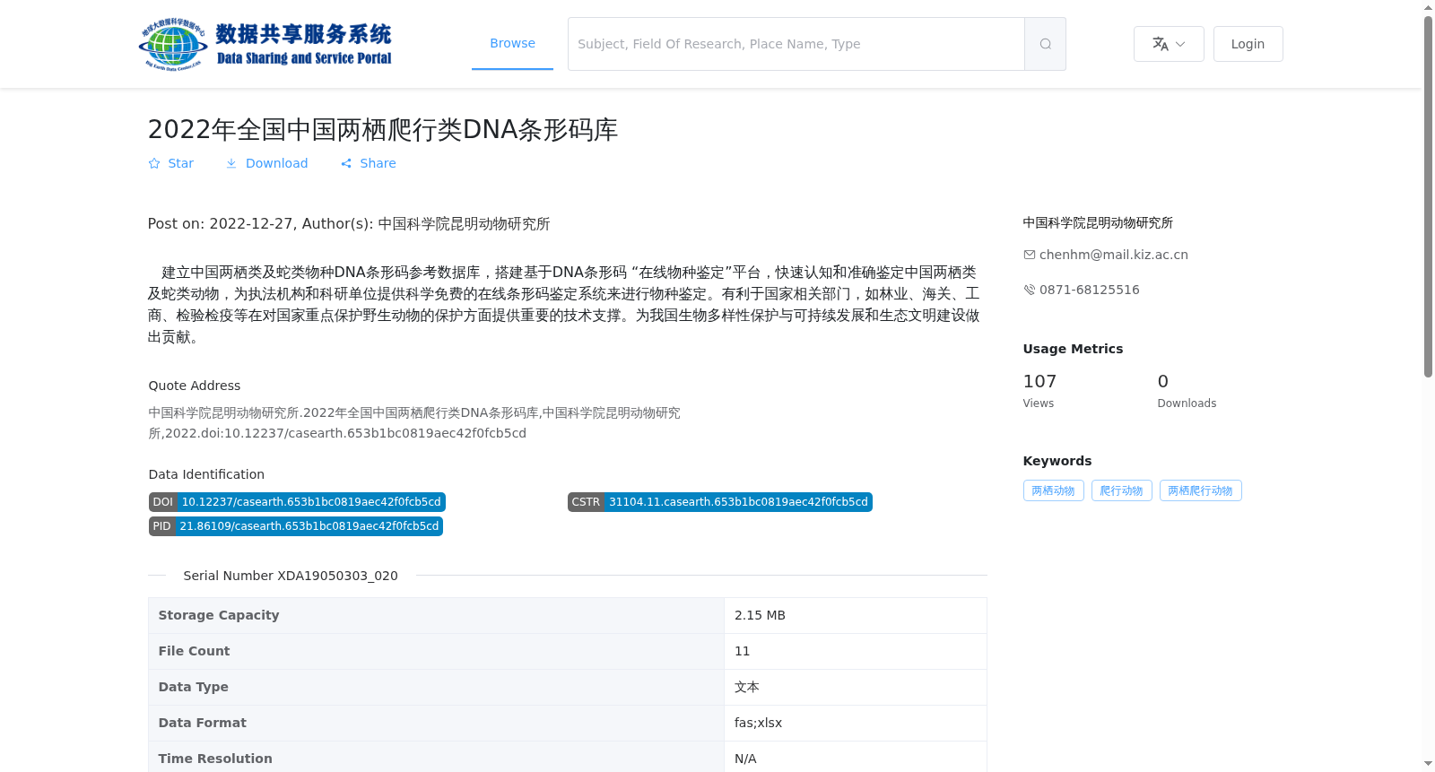The width and height of the screenshot is (1435, 772).
Task: Click the scrollbar up arrow
Action: 1428,7
